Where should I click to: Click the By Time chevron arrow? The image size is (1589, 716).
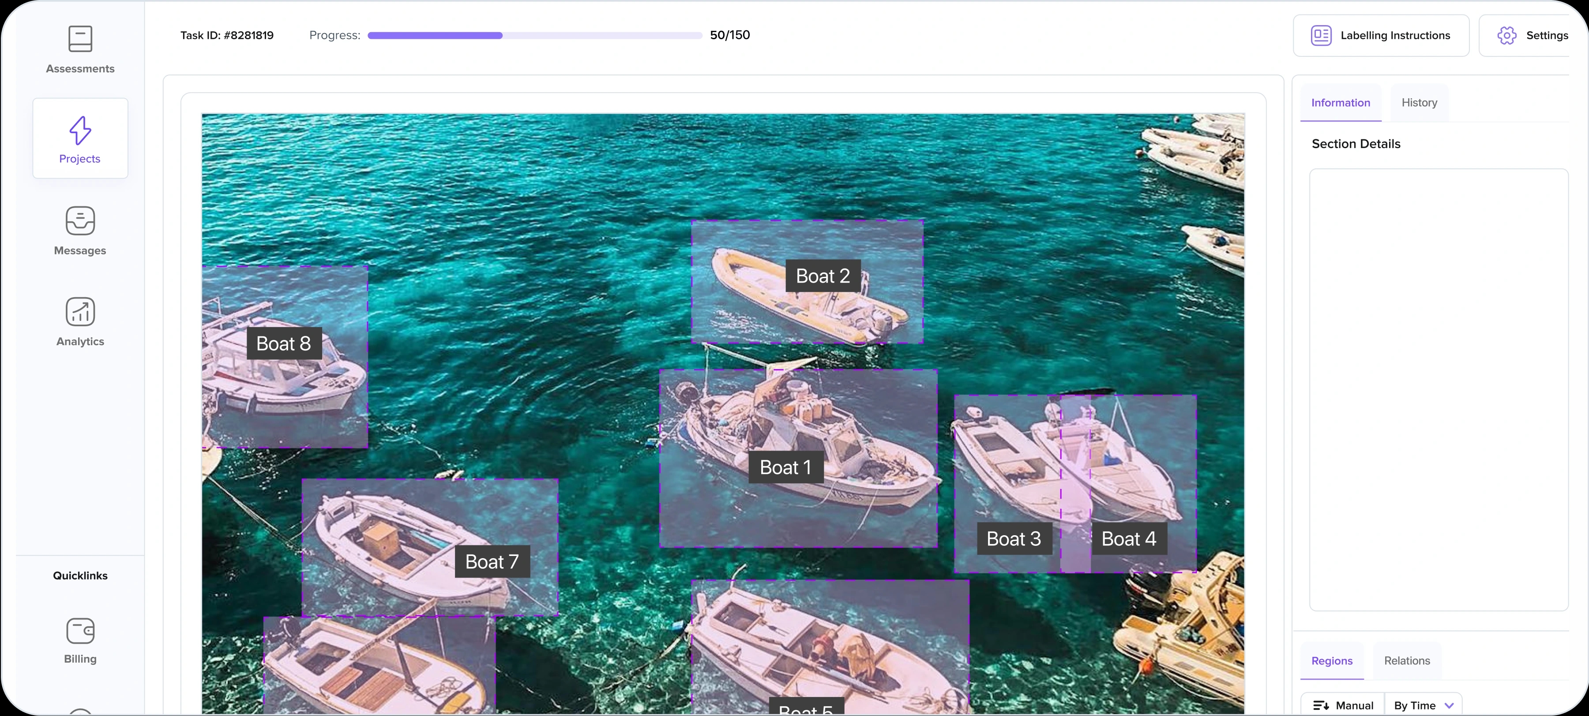(x=1449, y=705)
